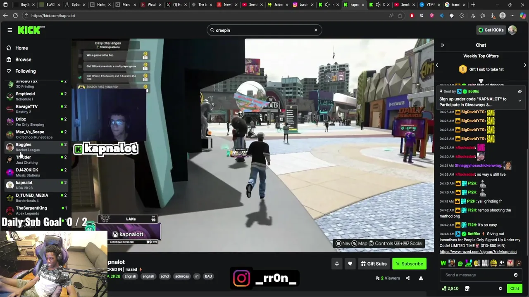Insert the muted speaker emote
Image resolution: width=529 pixels, height=297 pixels.
502,263
